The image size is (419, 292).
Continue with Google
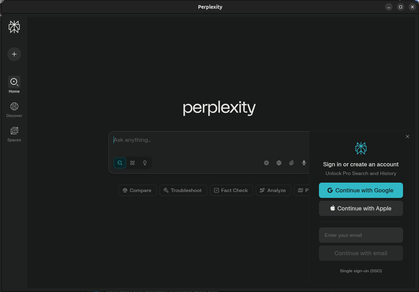pos(361,190)
